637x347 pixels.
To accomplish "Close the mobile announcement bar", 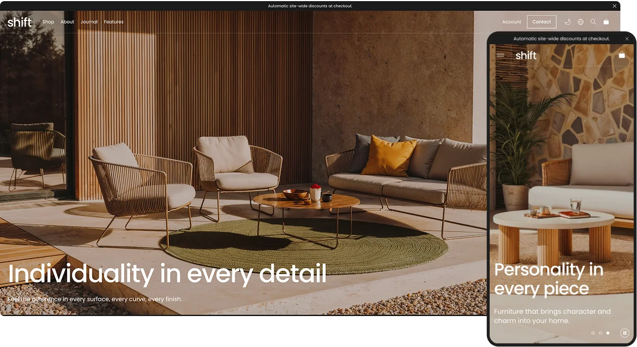I will [x=627, y=39].
